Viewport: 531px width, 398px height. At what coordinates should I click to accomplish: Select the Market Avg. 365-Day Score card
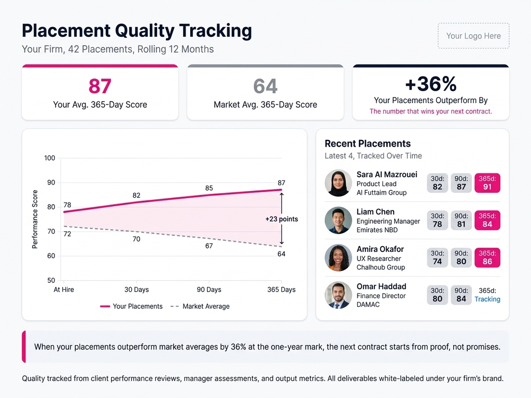click(265, 92)
